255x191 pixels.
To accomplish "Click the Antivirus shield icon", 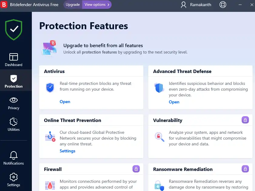I will [50, 88].
